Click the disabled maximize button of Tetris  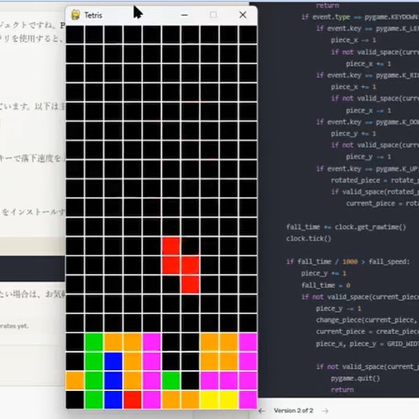pos(213,15)
